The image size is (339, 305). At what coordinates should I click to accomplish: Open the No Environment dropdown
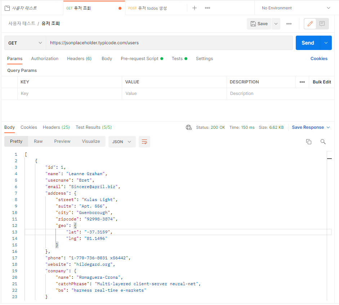pyautogui.click(x=296, y=8)
